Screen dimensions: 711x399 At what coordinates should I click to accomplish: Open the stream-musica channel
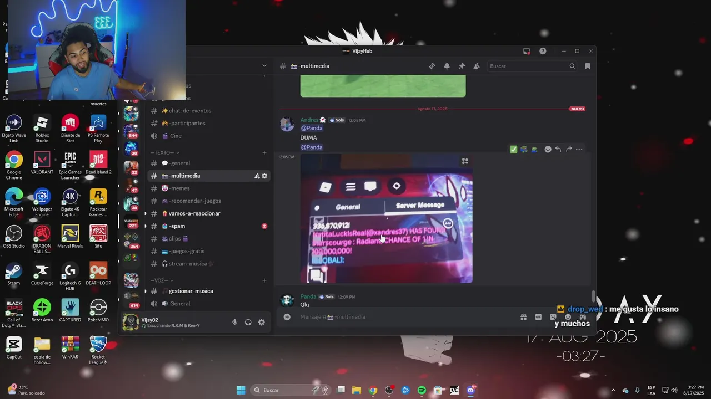[209, 264]
